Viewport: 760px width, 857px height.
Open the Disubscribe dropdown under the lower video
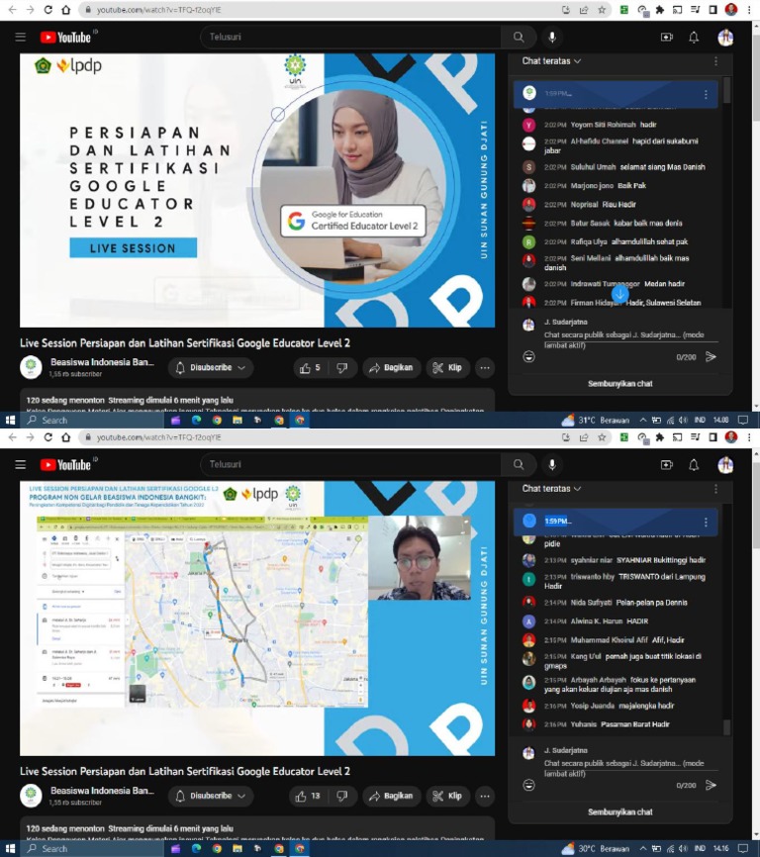211,796
